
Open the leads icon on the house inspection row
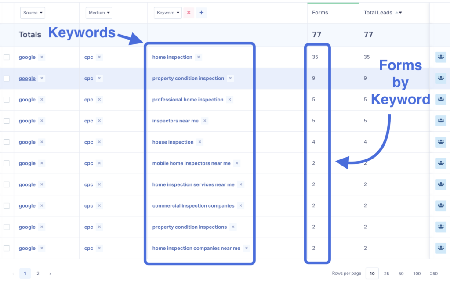pyautogui.click(x=441, y=142)
